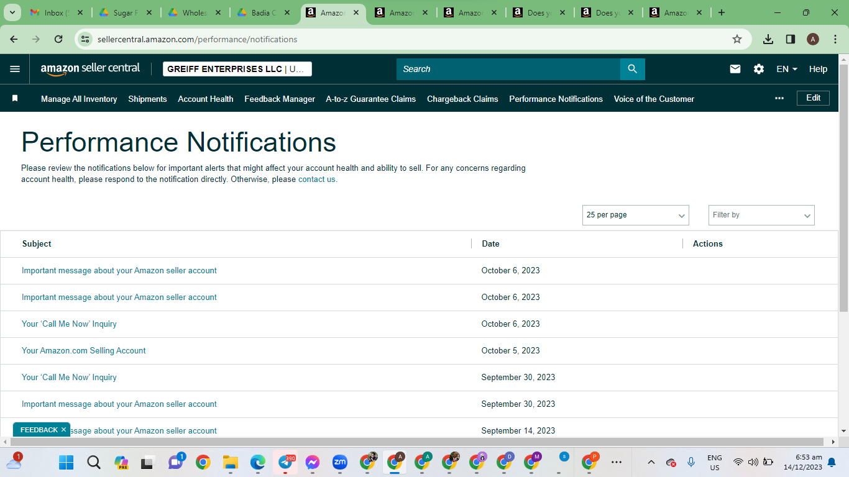
Task: Open Copilot preview from the taskbar
Action: [121, 462]
